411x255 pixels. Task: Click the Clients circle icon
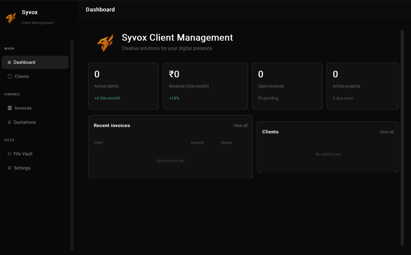pyautogui.click(x=10, y=76)
